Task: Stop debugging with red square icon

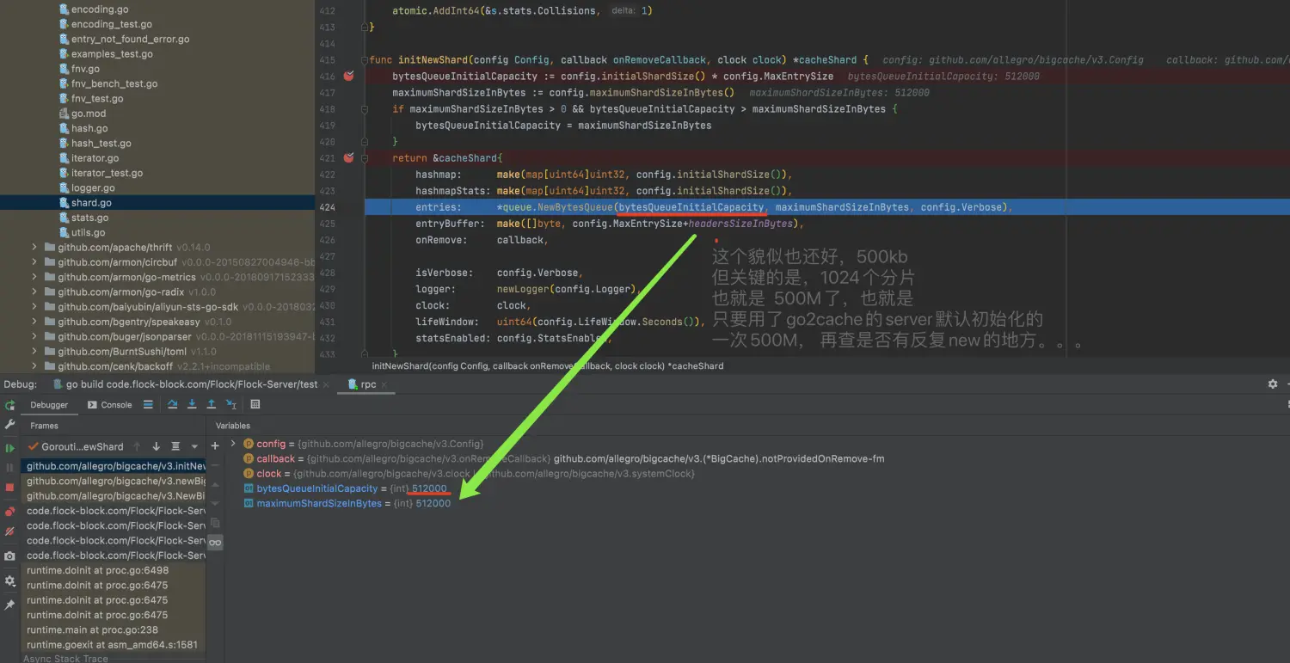Action: click(10, 487)
